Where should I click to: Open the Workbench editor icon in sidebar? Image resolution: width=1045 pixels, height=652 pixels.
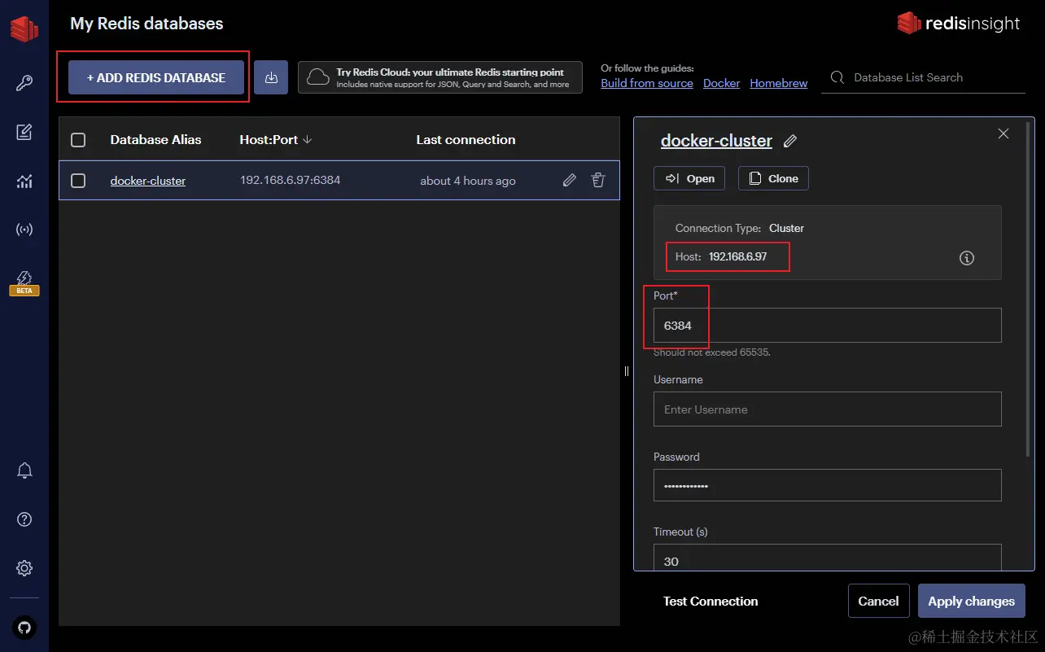click(24, 132)
